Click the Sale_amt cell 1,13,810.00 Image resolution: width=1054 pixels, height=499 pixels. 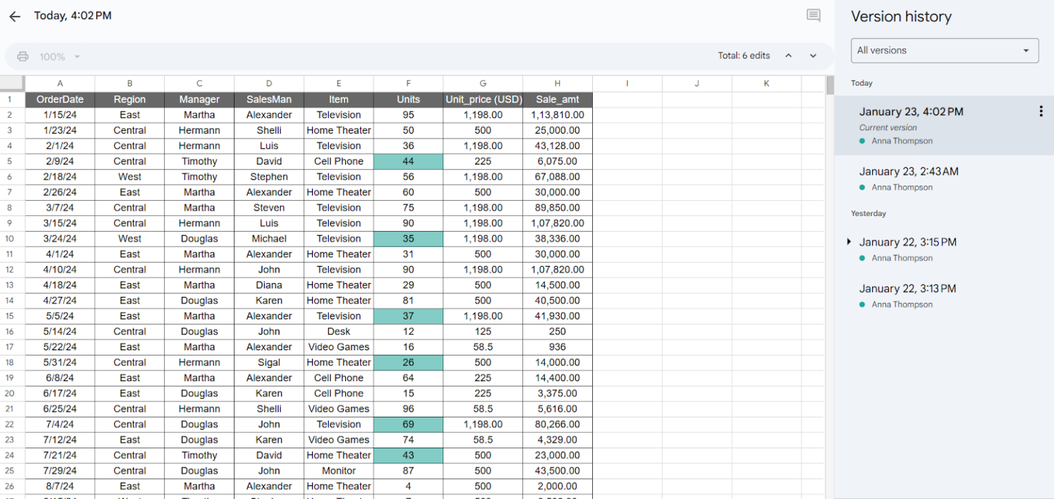(557, 114)
